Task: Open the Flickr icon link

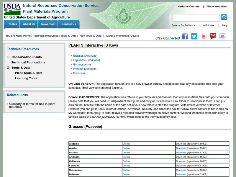Action: 222,36
